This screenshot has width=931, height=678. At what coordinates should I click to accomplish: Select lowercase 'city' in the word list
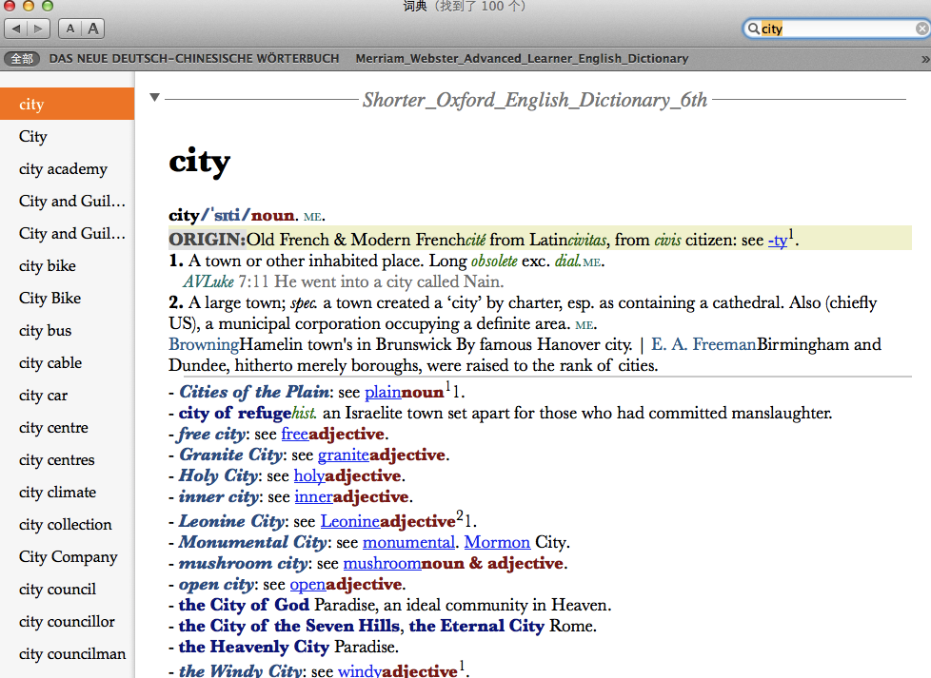tap(67, 104)
